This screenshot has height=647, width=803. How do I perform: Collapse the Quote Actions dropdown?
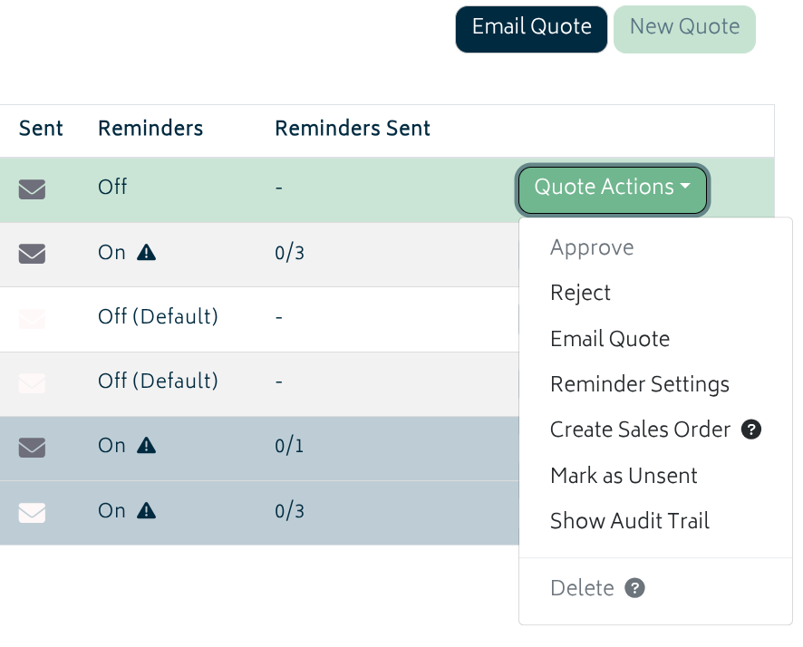612,189
